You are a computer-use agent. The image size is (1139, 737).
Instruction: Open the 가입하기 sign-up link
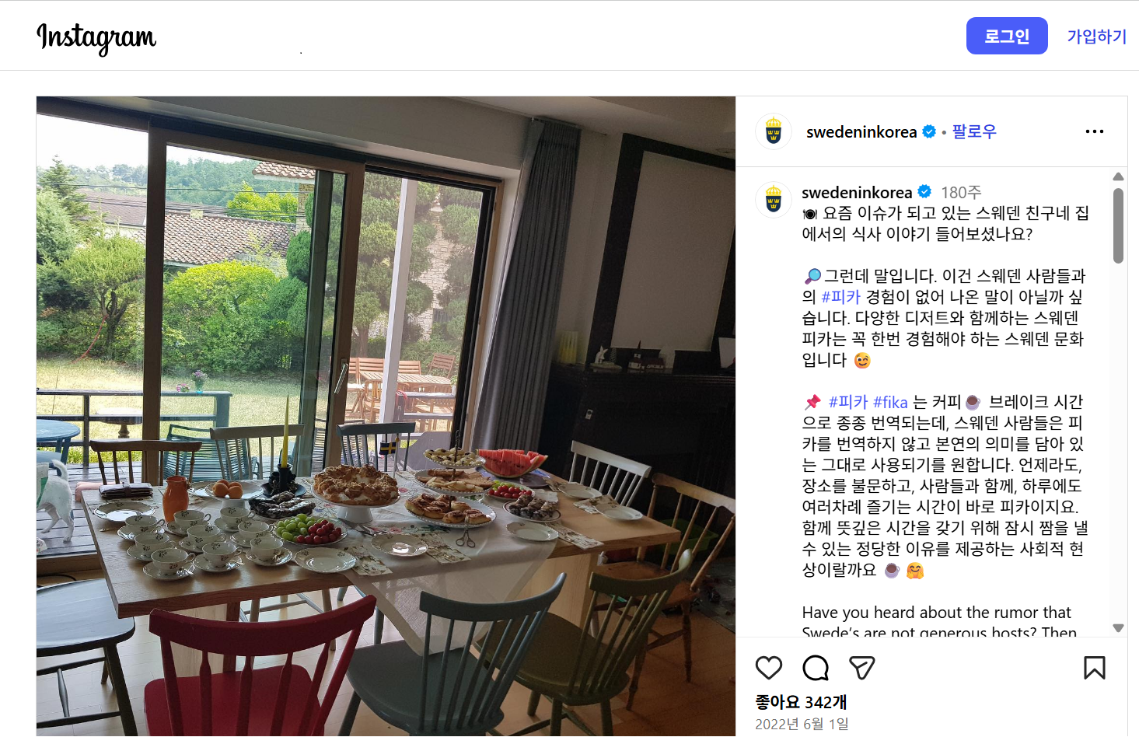point(1096,36)
